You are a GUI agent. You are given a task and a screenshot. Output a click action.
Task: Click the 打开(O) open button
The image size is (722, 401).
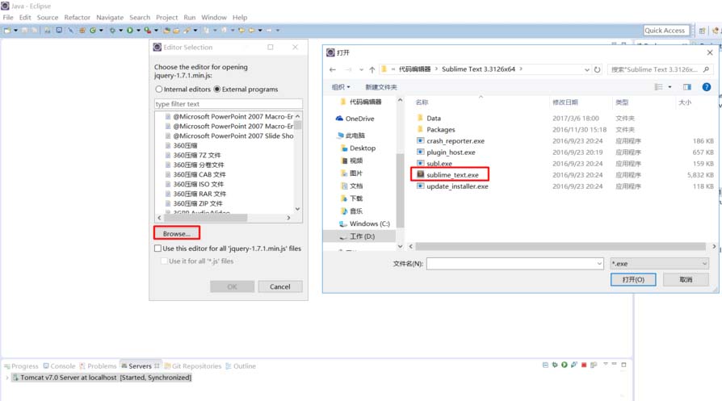click(633, 280)
